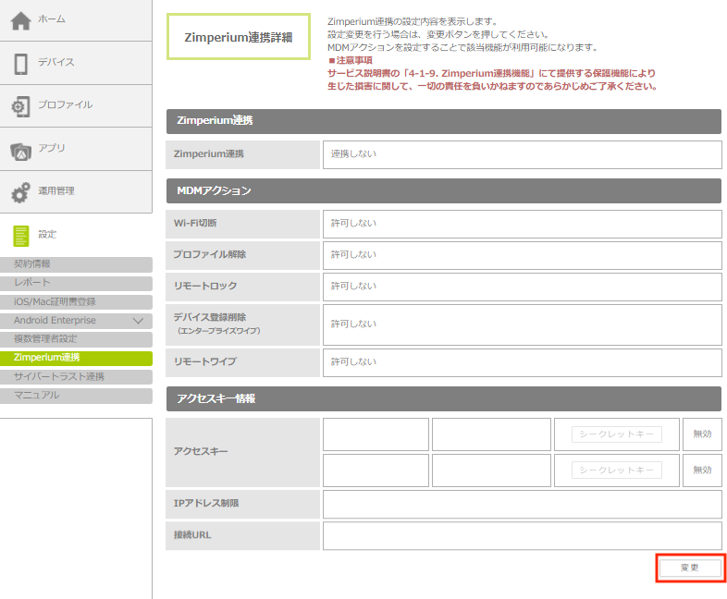The height and width of the screenshot is (599, 727).
Task: Select 複数管理者設定 in the sidebar
Action: (x=76, y=339)
